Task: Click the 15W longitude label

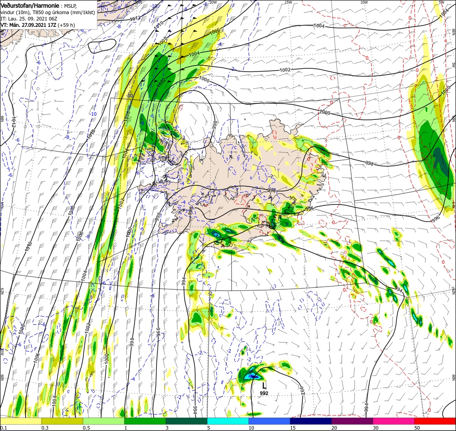Action: click(x=289, y=2)
